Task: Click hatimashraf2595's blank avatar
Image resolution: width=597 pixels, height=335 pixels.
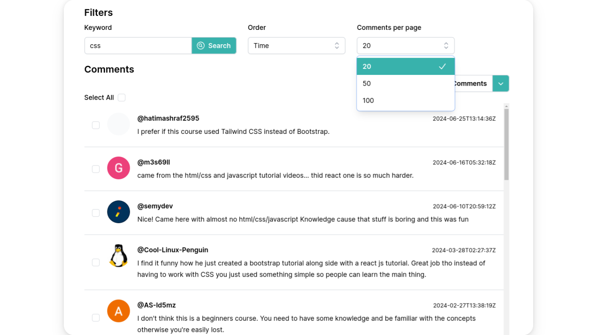Action: coord(119,124)
